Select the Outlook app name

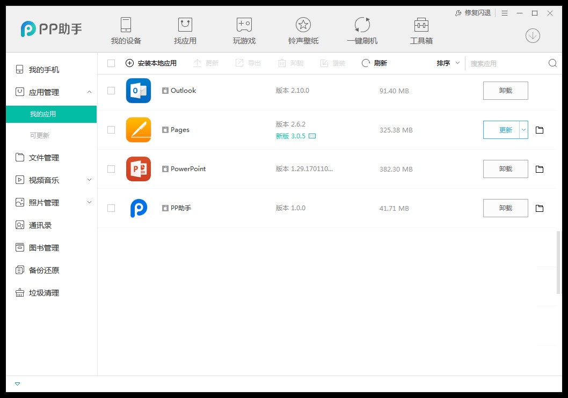183,91
